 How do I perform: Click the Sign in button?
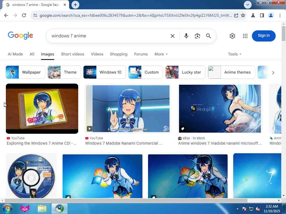click(x=264, y=36)
